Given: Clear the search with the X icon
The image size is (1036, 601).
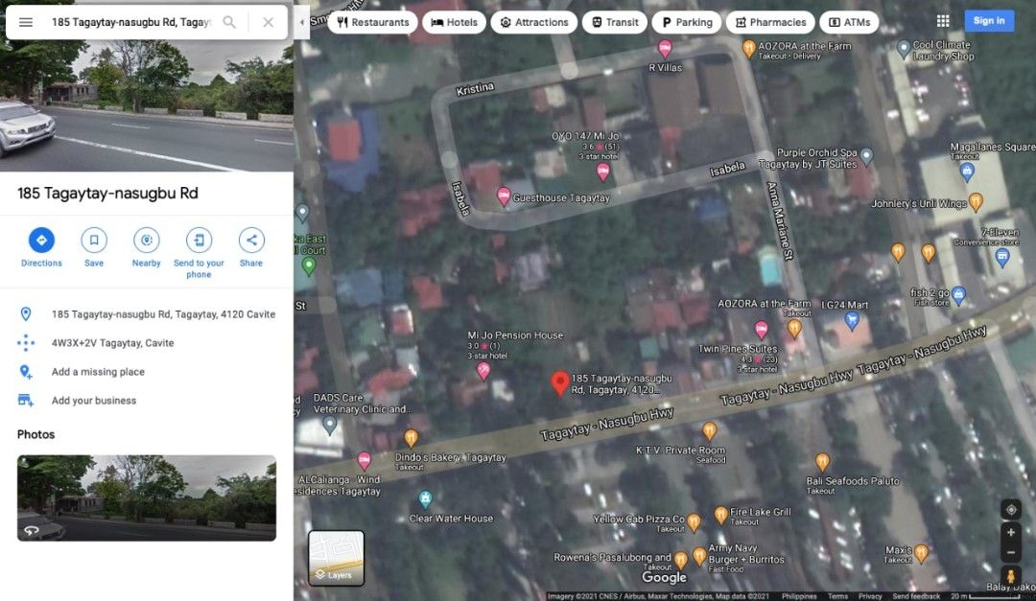Looking at the screenshot, I should (269, 22).
